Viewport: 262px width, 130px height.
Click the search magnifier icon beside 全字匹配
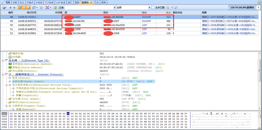167,7
